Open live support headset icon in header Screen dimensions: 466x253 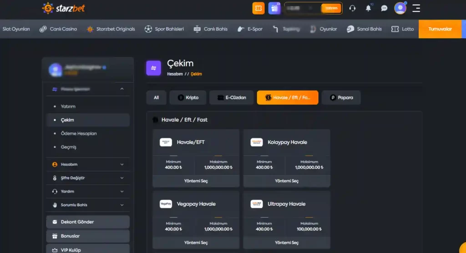tap(352, 8)
